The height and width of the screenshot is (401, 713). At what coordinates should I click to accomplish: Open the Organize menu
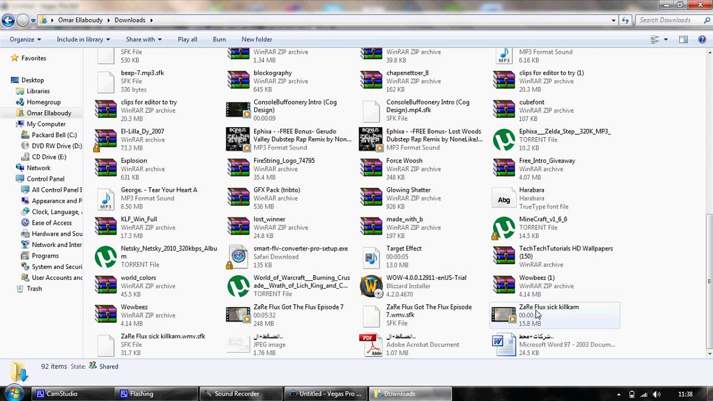pyautogui.click(x=25, y=39)
